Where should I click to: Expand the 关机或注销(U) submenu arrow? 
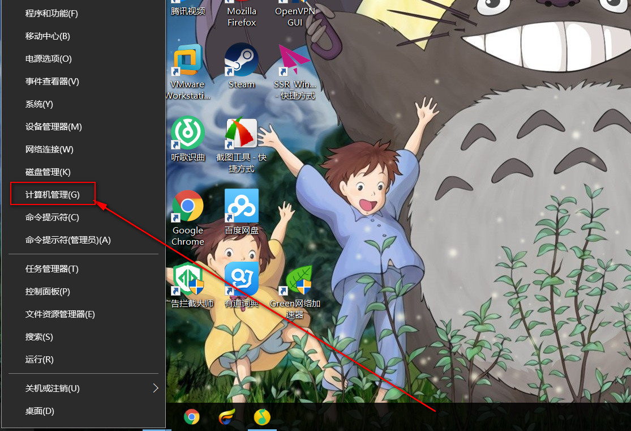tap(156, 389)
